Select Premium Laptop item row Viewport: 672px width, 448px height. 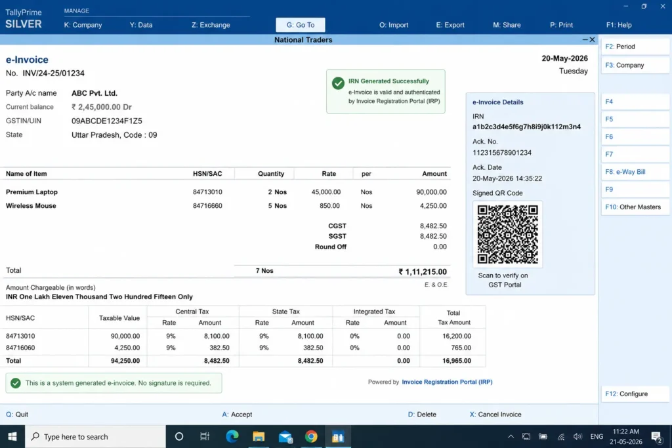226,192
